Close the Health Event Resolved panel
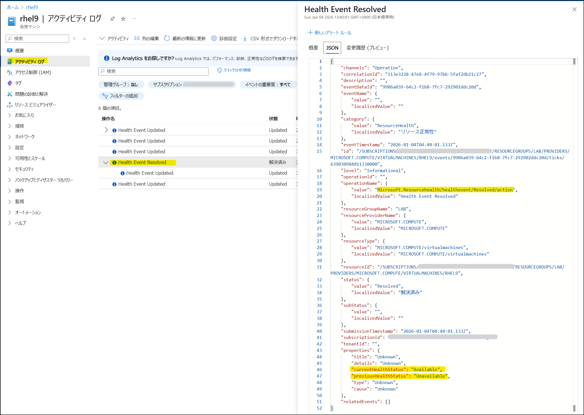 (574, 9)
